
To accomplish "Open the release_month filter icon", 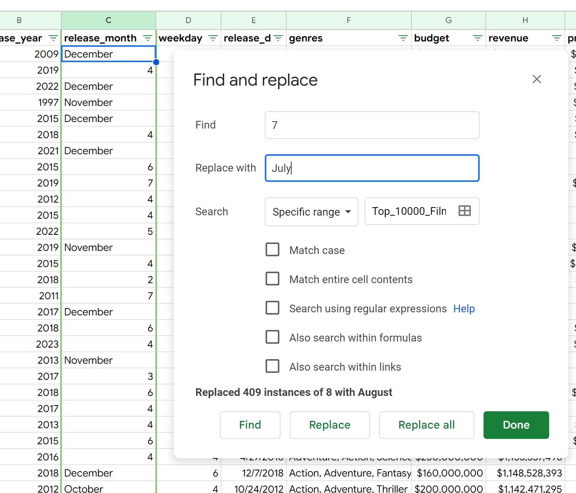I will pyautogui.click(x=147, y=38).
